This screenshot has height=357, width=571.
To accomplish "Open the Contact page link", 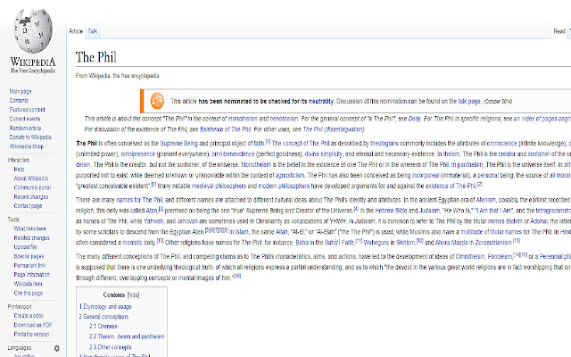I will (28, 206).
